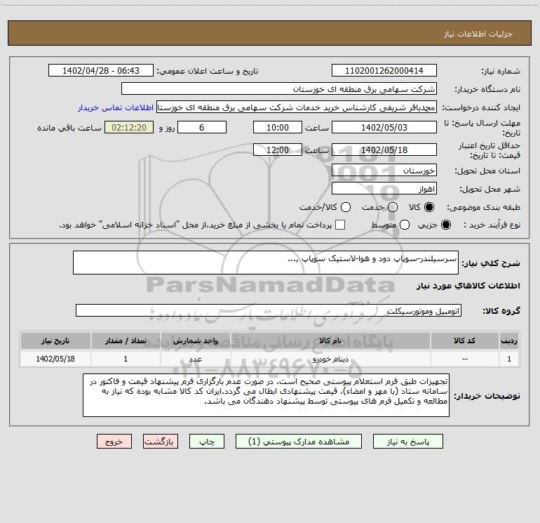540x523 pixels.
Task: Click the announcement date field 1402/04/28 - 06:43
Action: 101,70
